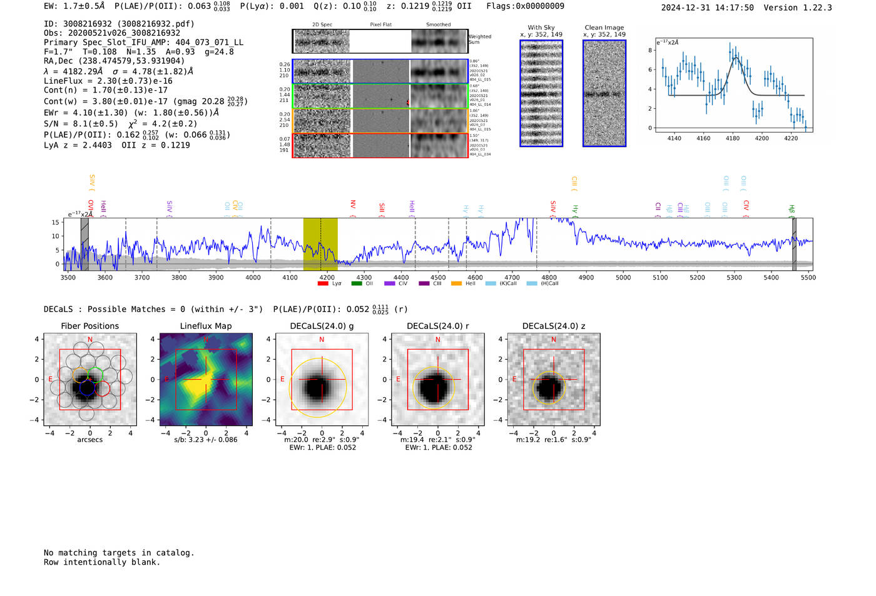Click the yellow highlighted band in the spectrum
Viewport: 876px width, 596px height.
click(320, 245)
